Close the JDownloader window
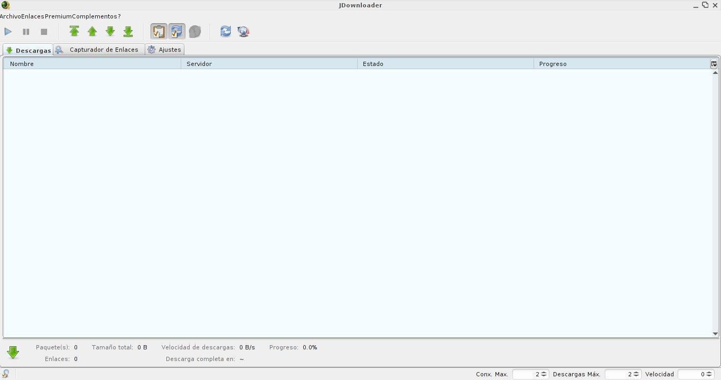 pyautogui.click(x=714, y=5)
